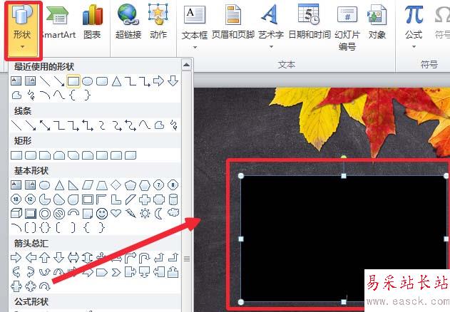Select cloud shape

[x=173, y=212]
